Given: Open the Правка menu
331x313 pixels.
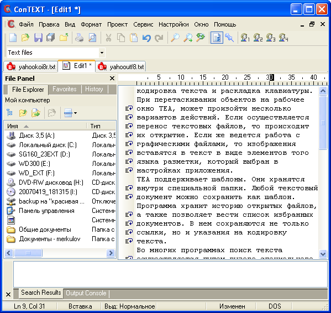Looking at the screenshot, I should (x=49, y=24).
